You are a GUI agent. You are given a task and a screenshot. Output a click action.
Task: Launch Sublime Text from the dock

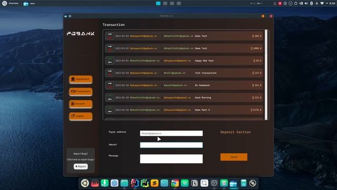[x=154, y=183]
